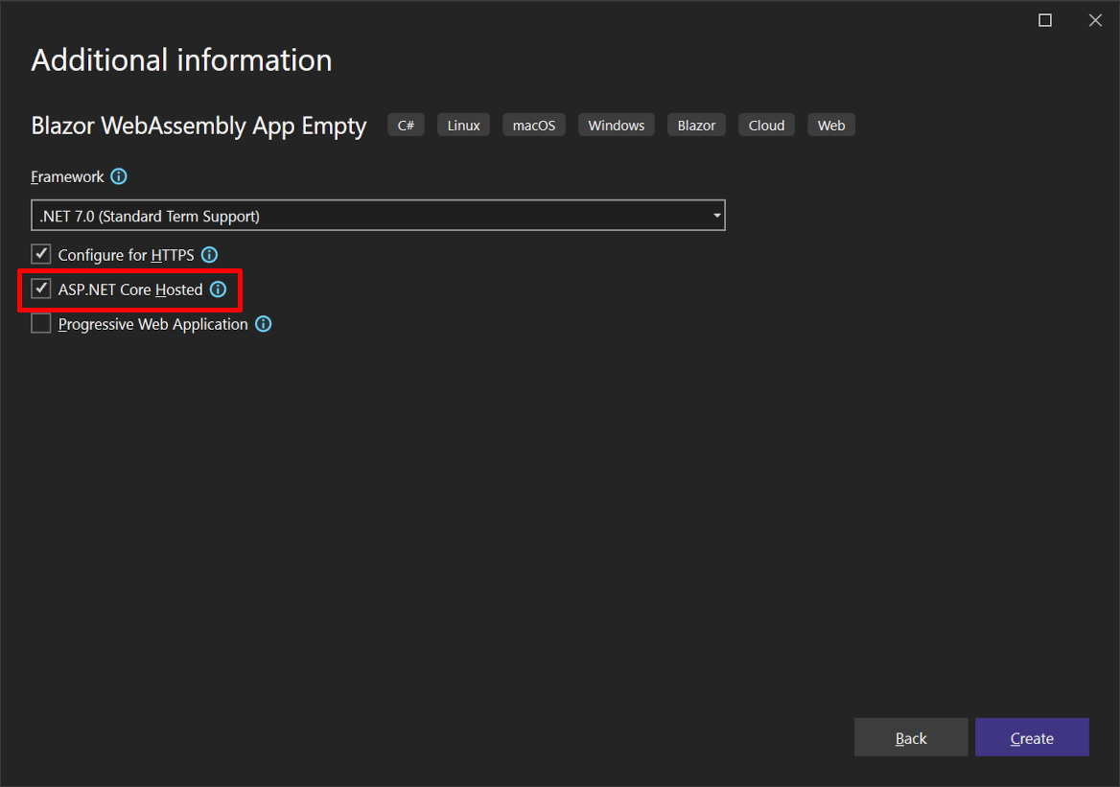Viewport: 1120px width, 787px height.
Task: Click the Web tag
Action: [x=831, y=126]
